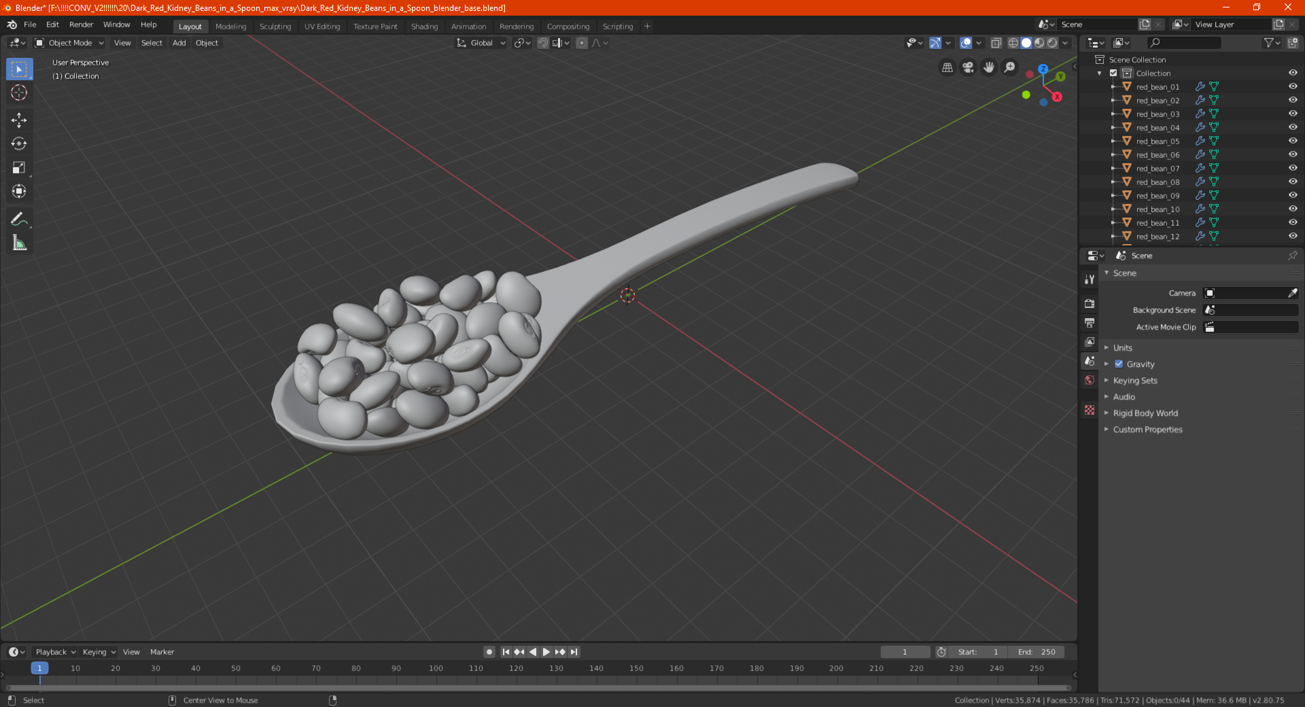Click the camera eyedropper icon
The image size is (1305, 707).
coord(1292,293)
